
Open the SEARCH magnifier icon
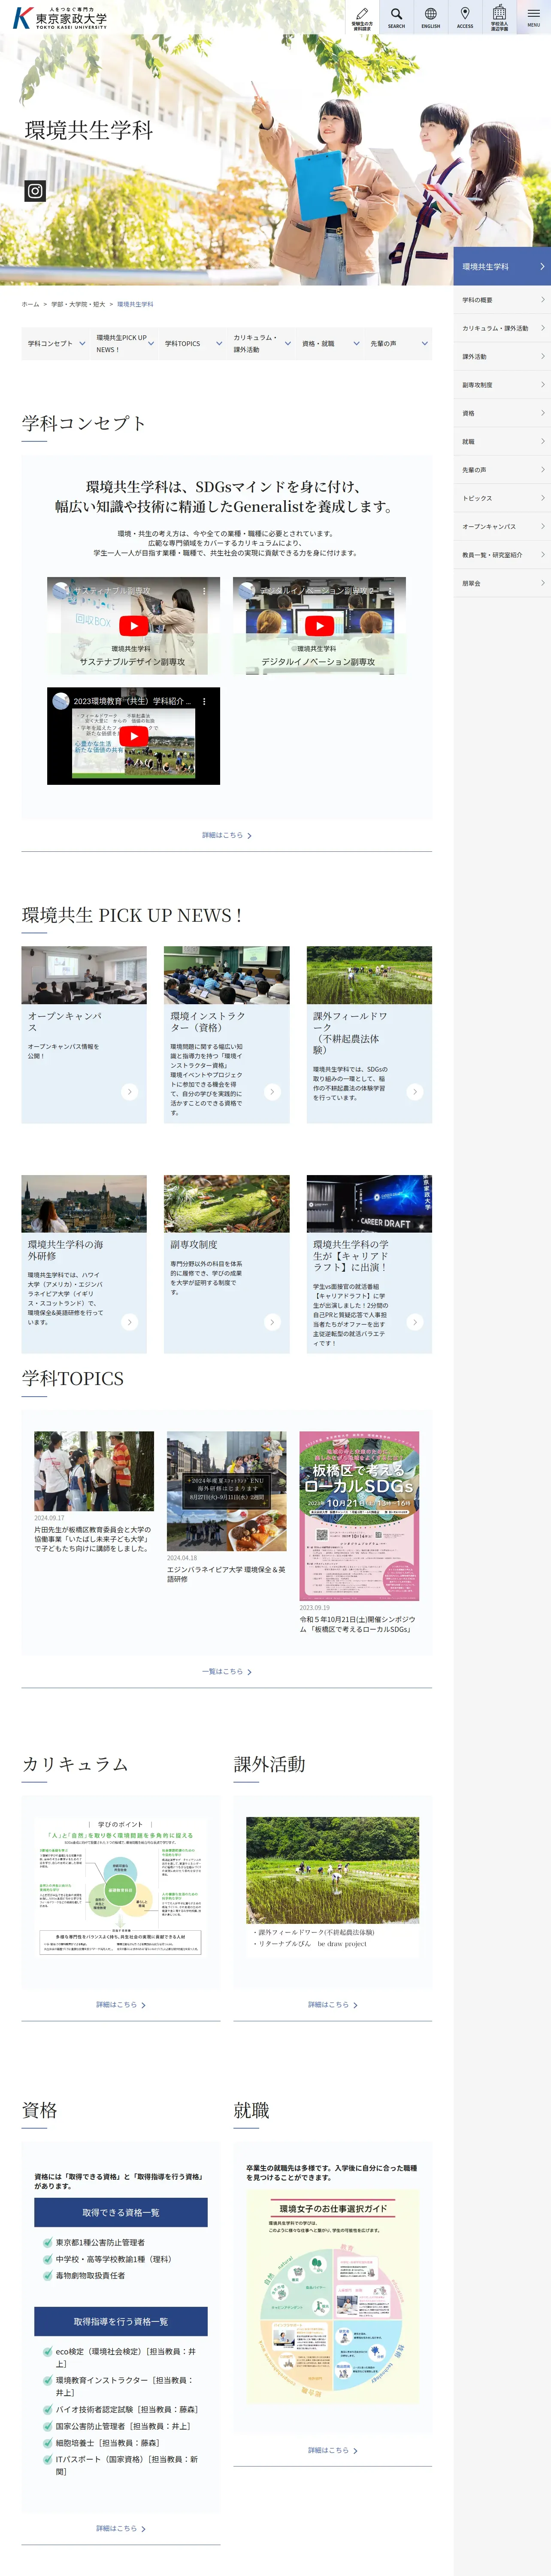(x=396, y=17)
